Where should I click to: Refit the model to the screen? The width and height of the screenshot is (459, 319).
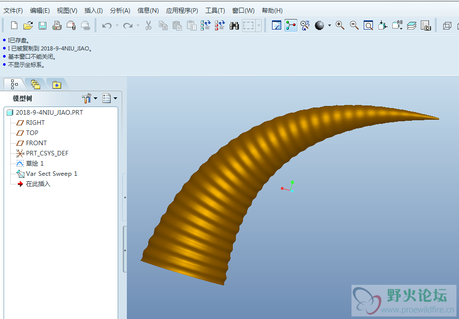tap(368, 25)
